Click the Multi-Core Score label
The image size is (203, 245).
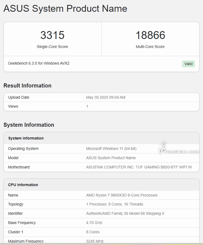coord(150,47)
